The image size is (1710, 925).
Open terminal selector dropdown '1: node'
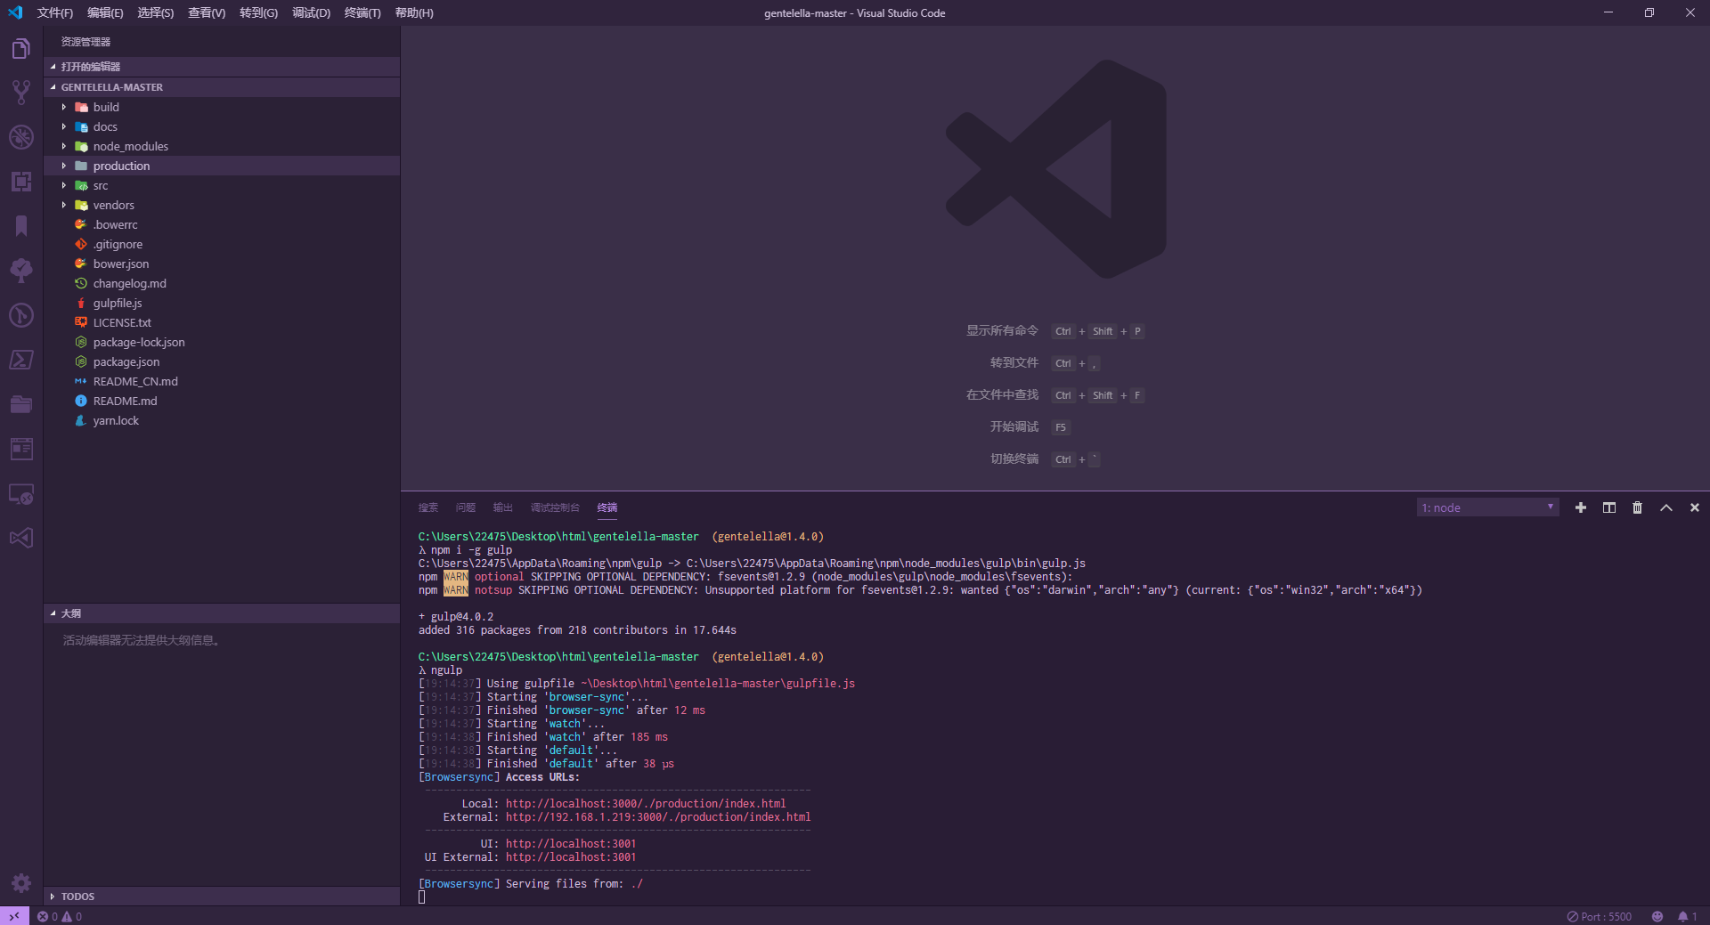click(1487, 507)
